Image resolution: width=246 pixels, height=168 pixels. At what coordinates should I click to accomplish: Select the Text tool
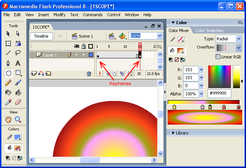tap(18, 63)
